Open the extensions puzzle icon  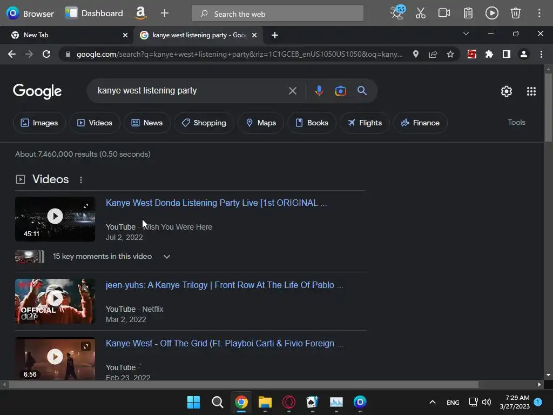[489, 54]
